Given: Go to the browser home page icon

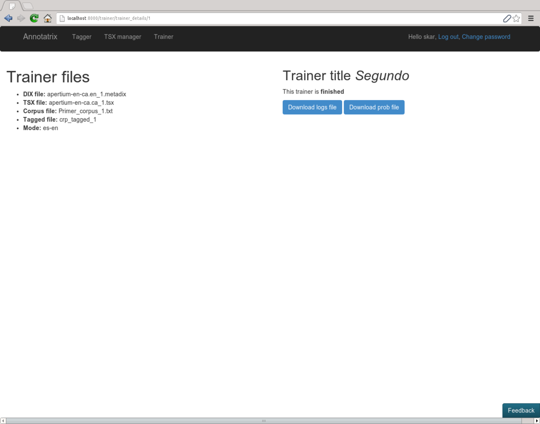Looking at the screenshot, I should (x=48, y=18).
